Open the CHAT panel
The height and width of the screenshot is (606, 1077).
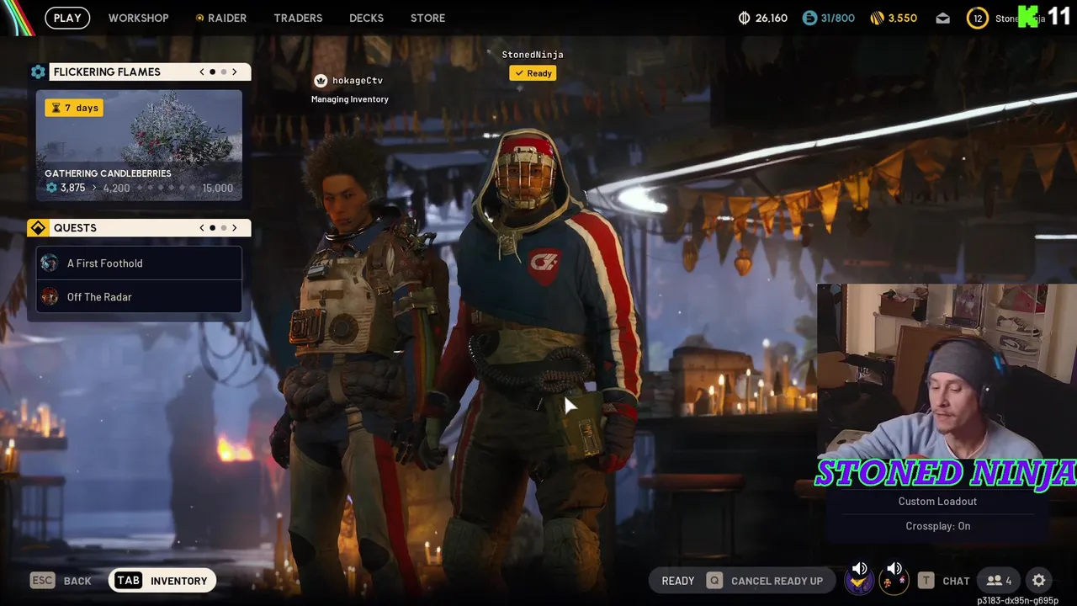pyautogui.click(x=956, y=581)
